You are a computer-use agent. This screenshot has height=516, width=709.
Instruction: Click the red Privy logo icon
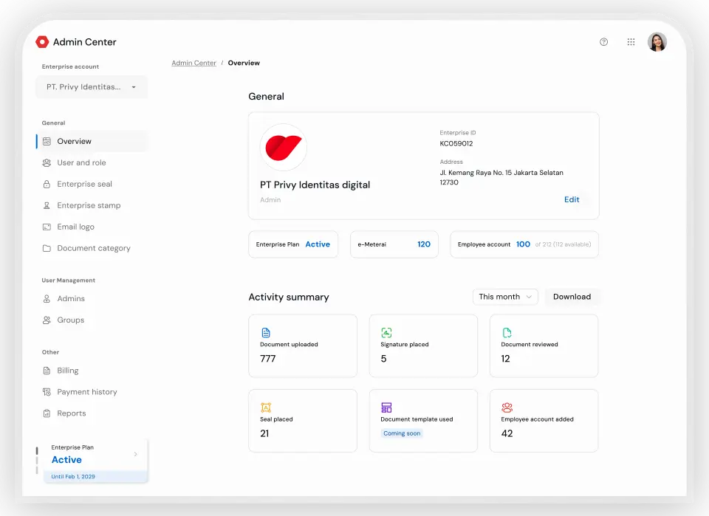42,42
